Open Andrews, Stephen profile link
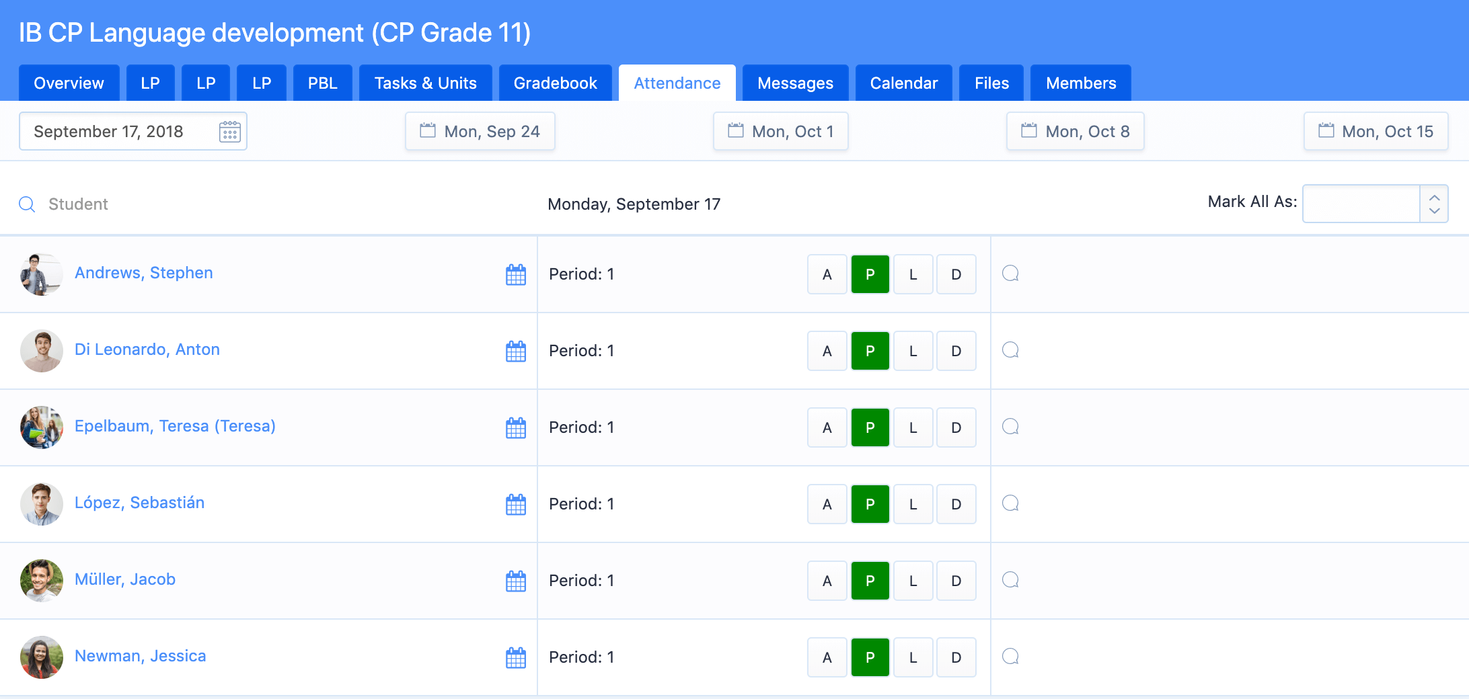 pyautogui.click(x=144, y=273)
